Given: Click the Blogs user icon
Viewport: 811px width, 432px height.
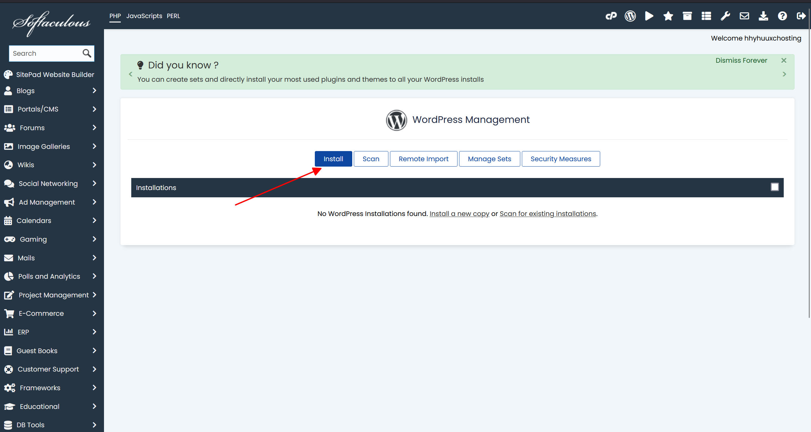Looking at the screenshot, I should pyautogui.click(x=8, y=91).
